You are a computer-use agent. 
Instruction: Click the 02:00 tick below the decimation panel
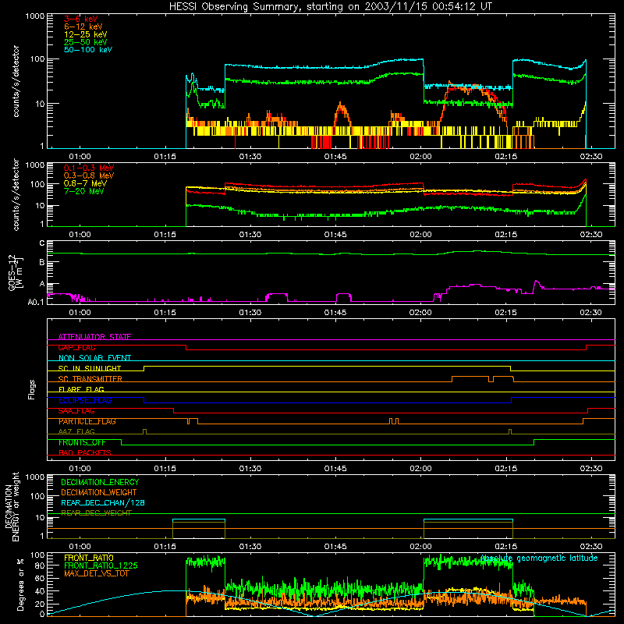point(420,547)
